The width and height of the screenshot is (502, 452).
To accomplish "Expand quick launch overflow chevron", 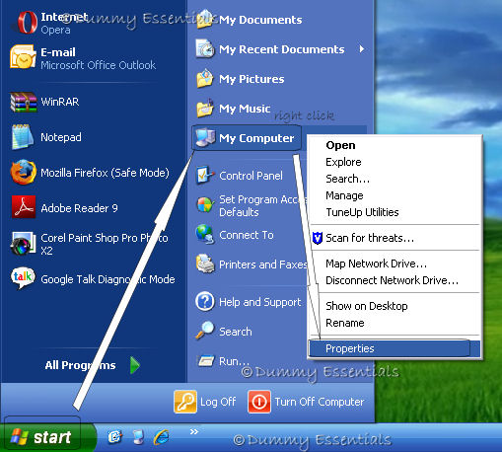I will tap(194, 431).
